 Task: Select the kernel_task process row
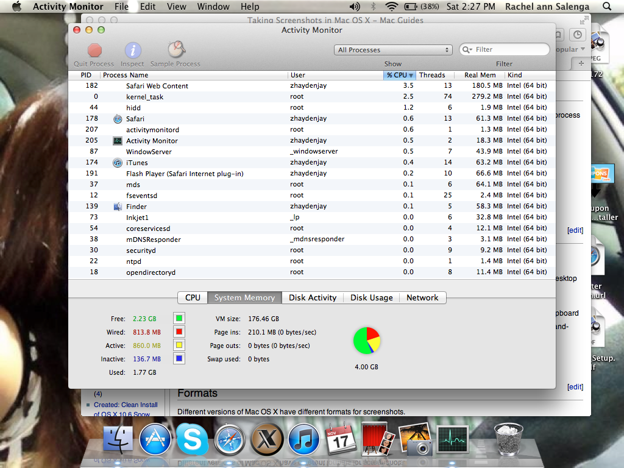tap(312, 97)
